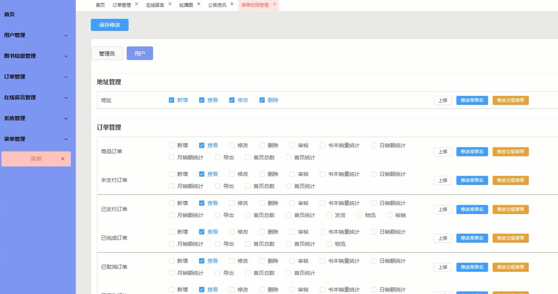The height and width of the screenshot is (294, 558).
Task: Close the 菜单权限管理 tab via its X
Action: tap(274, 4)
